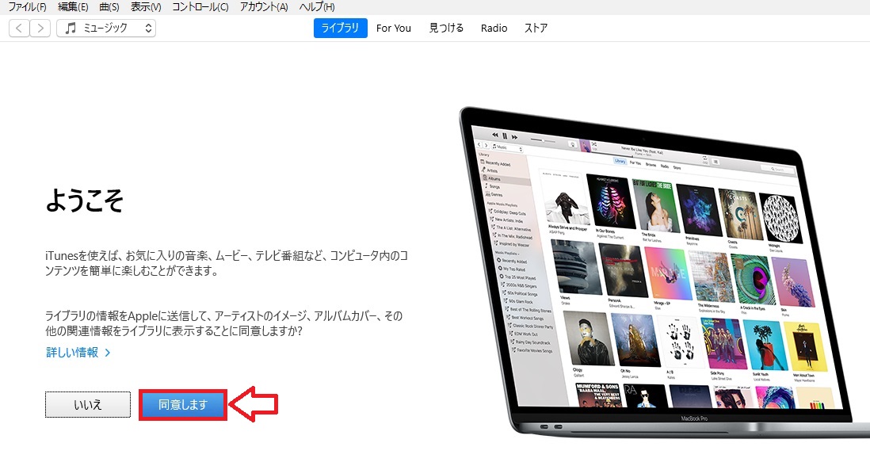
Task: Click the music note icon in media picker
Action: 71,29
